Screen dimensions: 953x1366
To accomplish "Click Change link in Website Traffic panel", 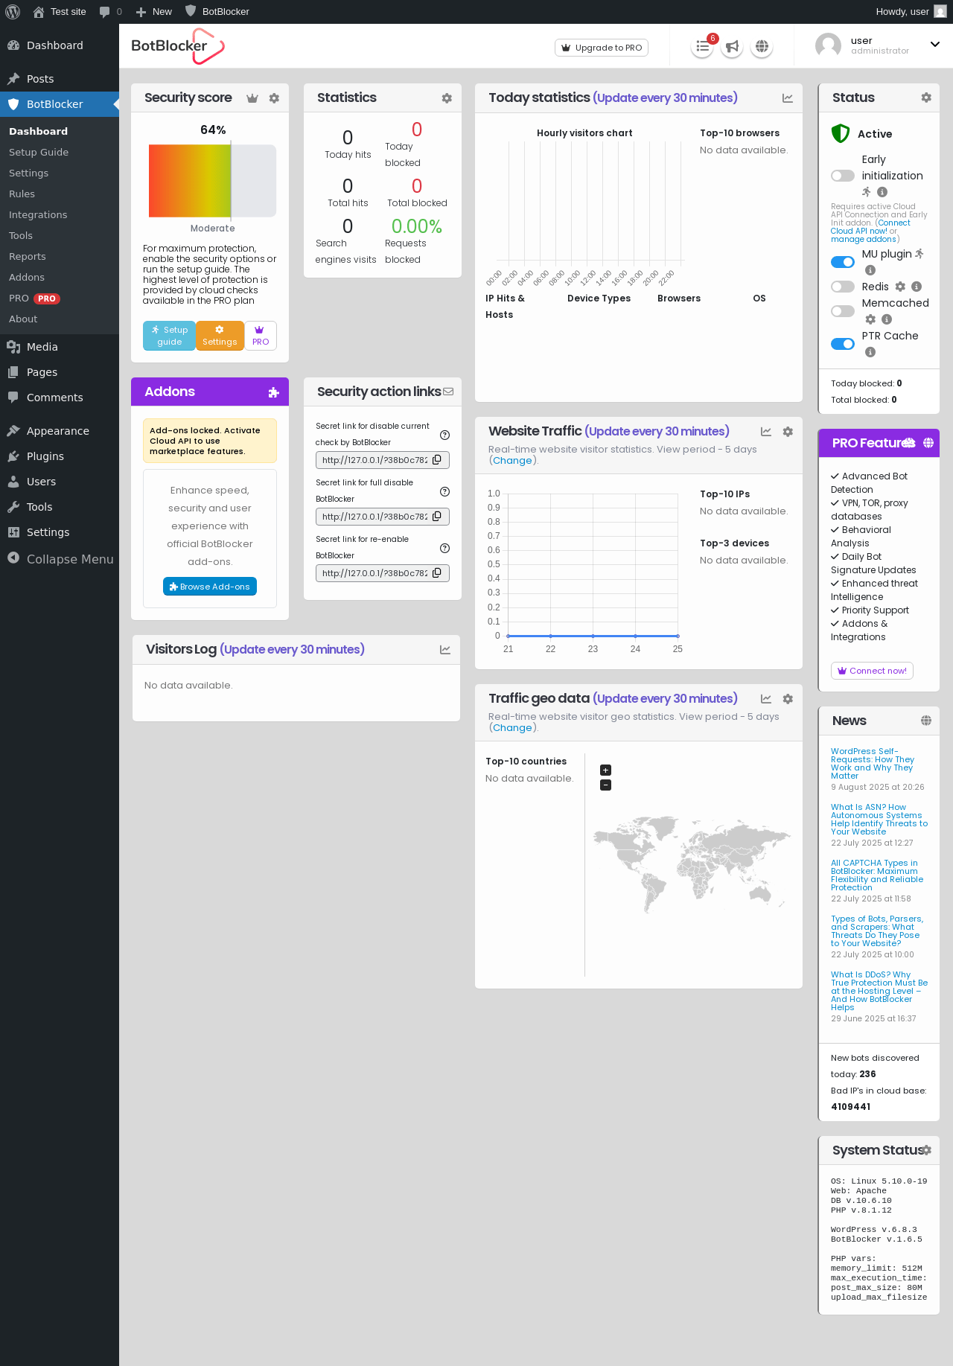I will (x=512, y=461).
